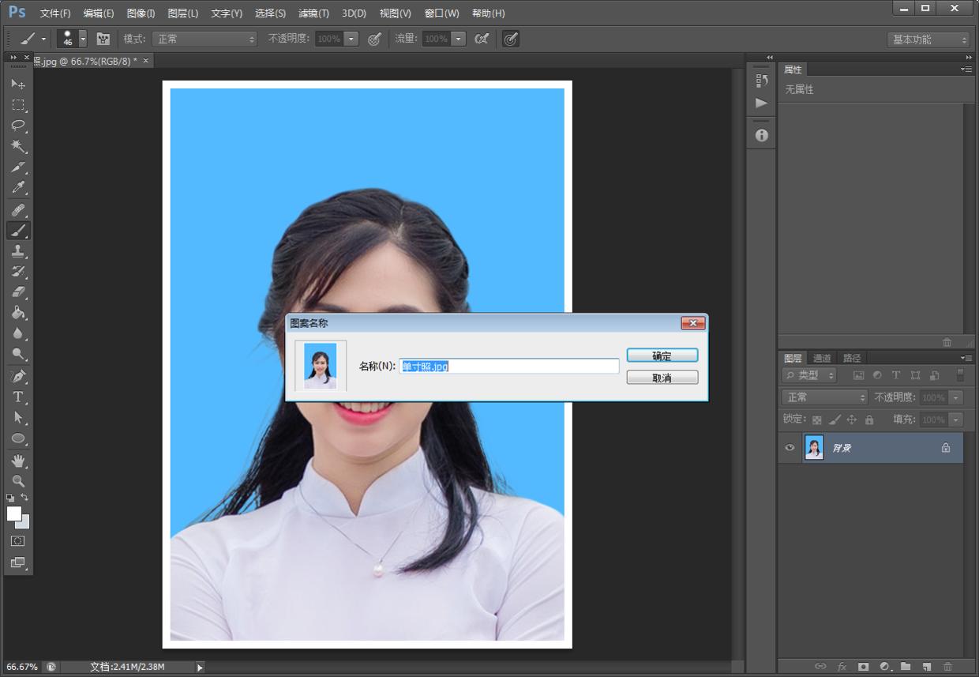Select the Zoom tool
The width and height of the screenshot is (979, 677).
[x=18, y=481]
